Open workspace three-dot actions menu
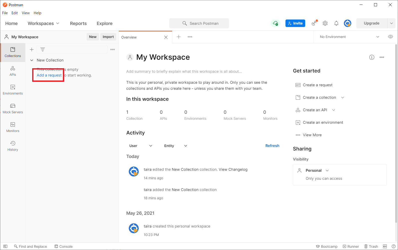The height and width of the screenshot is (250, 398). click(x=382, y=57)
